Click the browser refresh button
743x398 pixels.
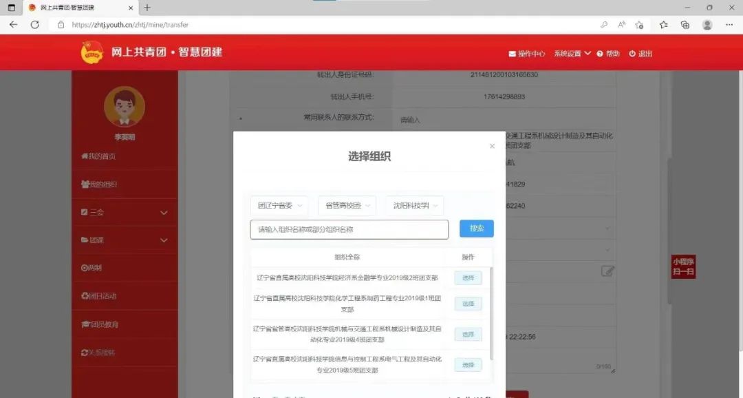click(x=35, y=25)
